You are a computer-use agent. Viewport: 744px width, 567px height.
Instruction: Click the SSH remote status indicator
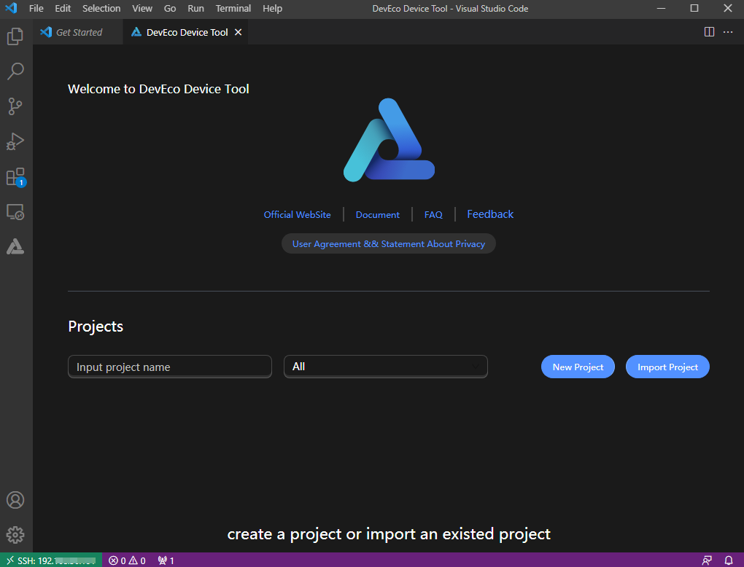tap(51, 560)
